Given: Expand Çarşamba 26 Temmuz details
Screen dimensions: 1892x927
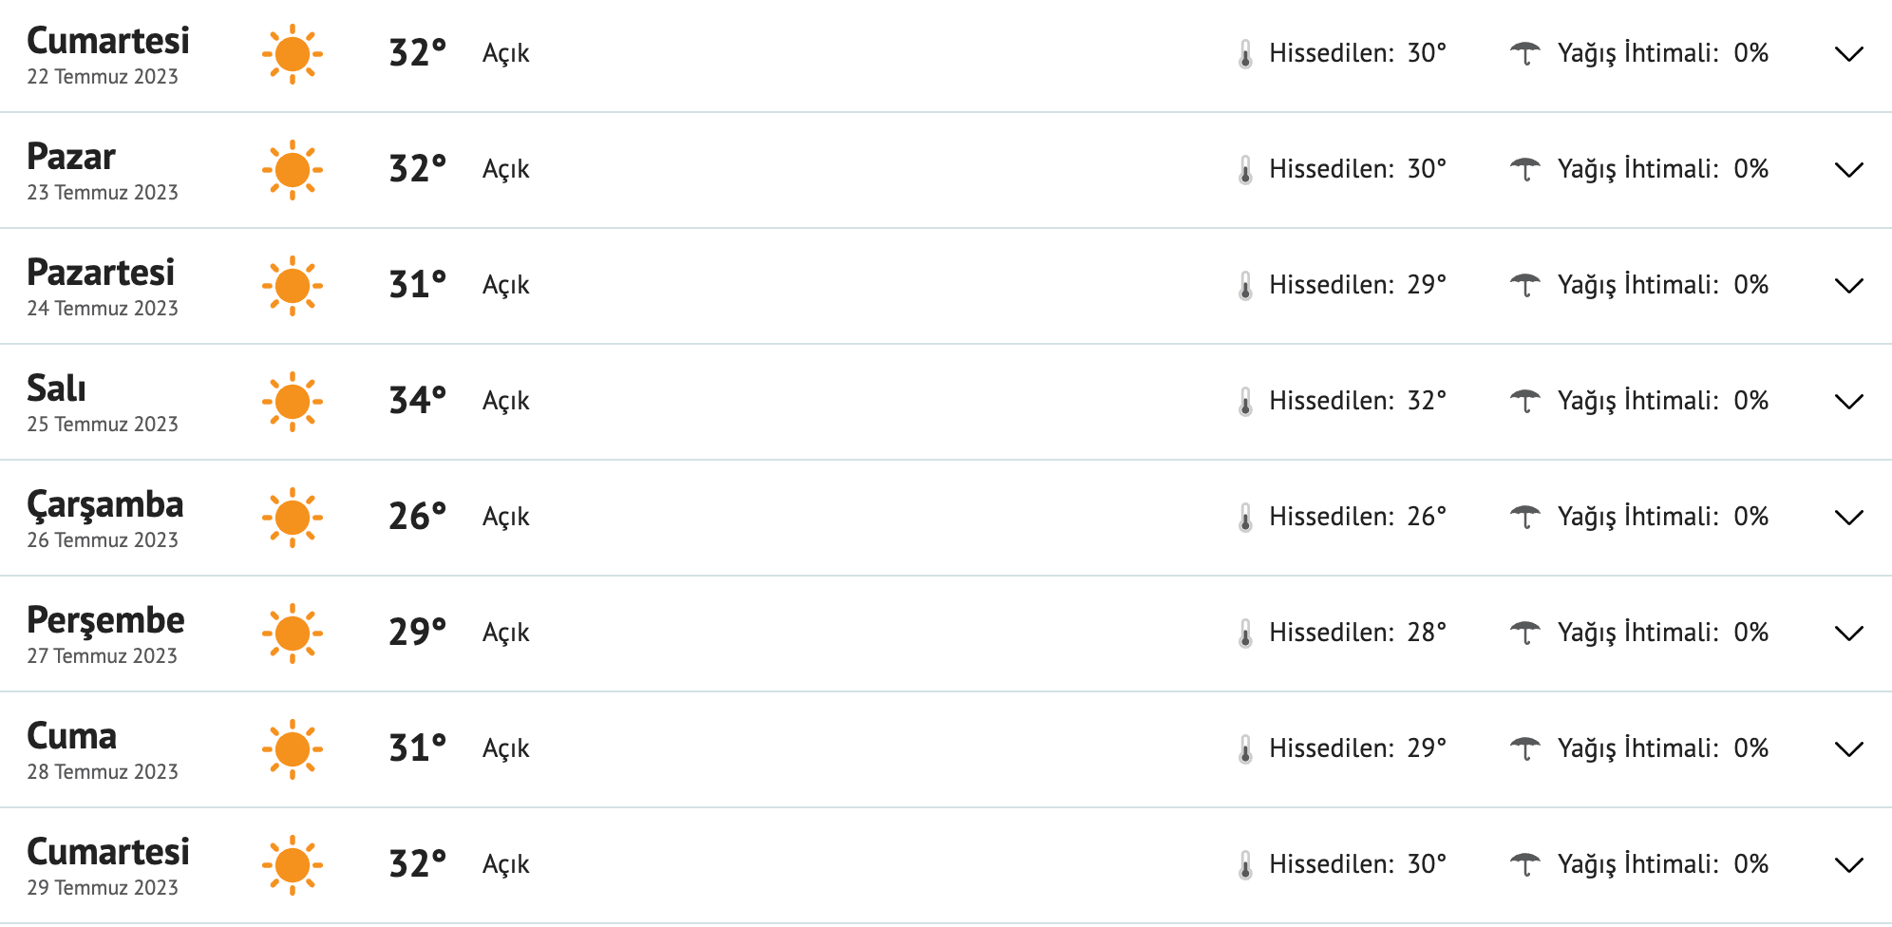Looking at the screenshot, I should coord(1848,518).
